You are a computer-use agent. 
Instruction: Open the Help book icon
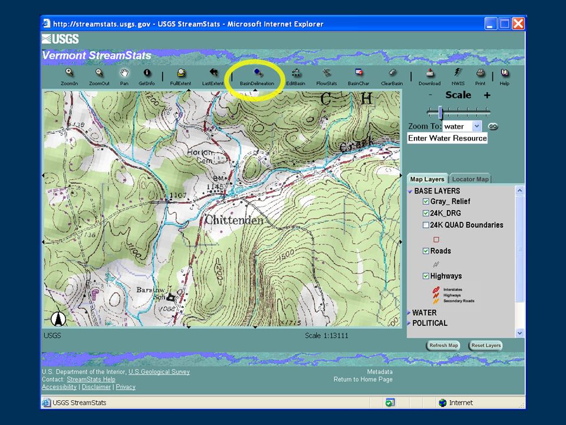[505, 73]
